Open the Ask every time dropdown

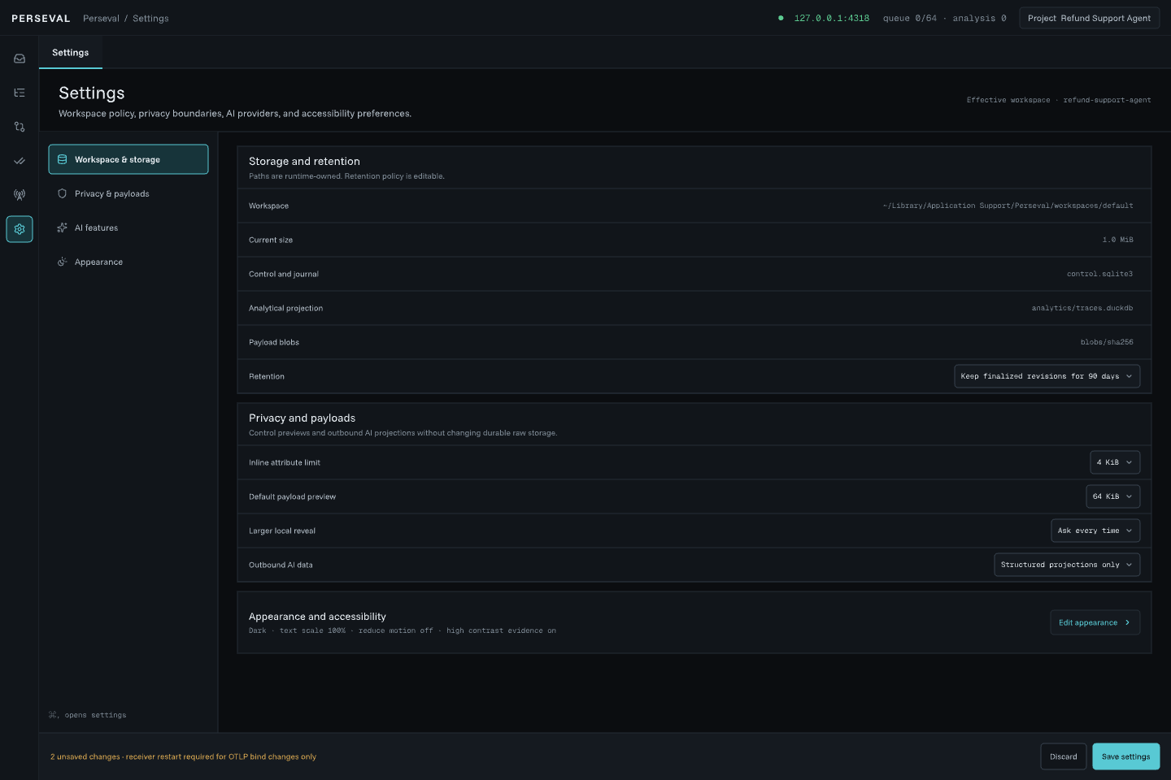click(1095, 531)
